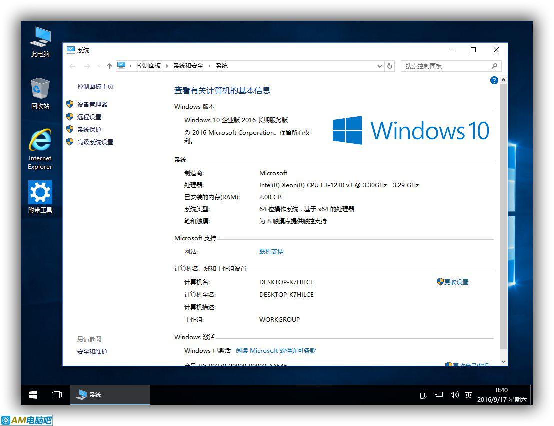
Task: Click the 2.00 GB memory value
Action: pyautogui.click(x=270, y=197)
